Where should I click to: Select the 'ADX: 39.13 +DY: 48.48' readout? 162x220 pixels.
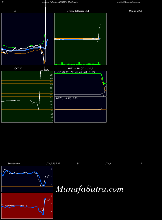tap(69, 72)
